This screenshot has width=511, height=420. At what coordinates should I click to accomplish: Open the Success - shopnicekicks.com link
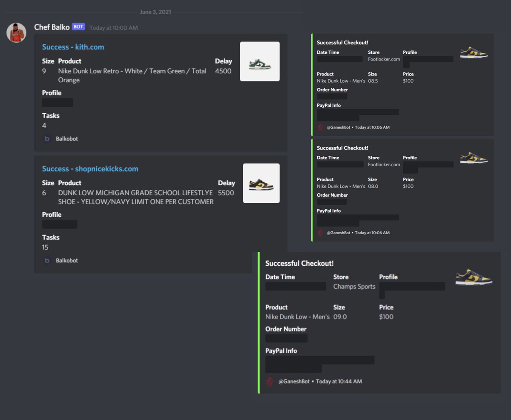pyautogui.click(x=90, y=169)
